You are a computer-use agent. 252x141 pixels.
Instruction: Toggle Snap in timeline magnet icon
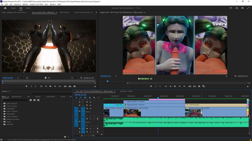81,98
